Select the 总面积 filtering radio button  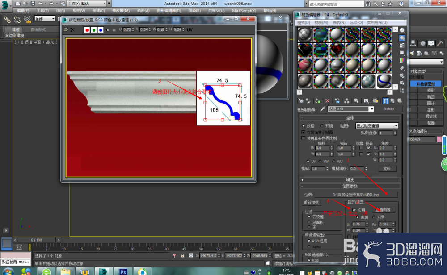[309, 222]
